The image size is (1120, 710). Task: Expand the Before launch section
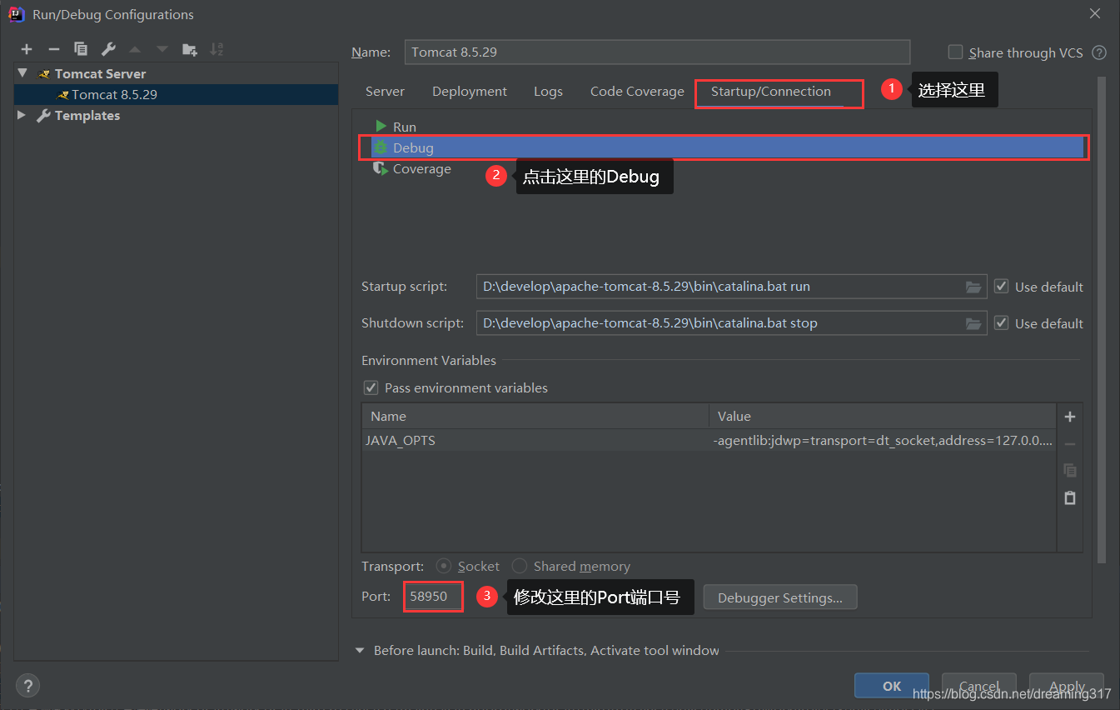pos(359,650)
